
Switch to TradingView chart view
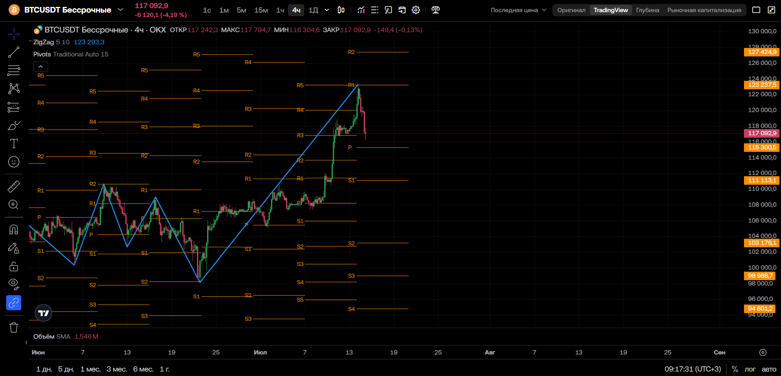tap(611, 10)
